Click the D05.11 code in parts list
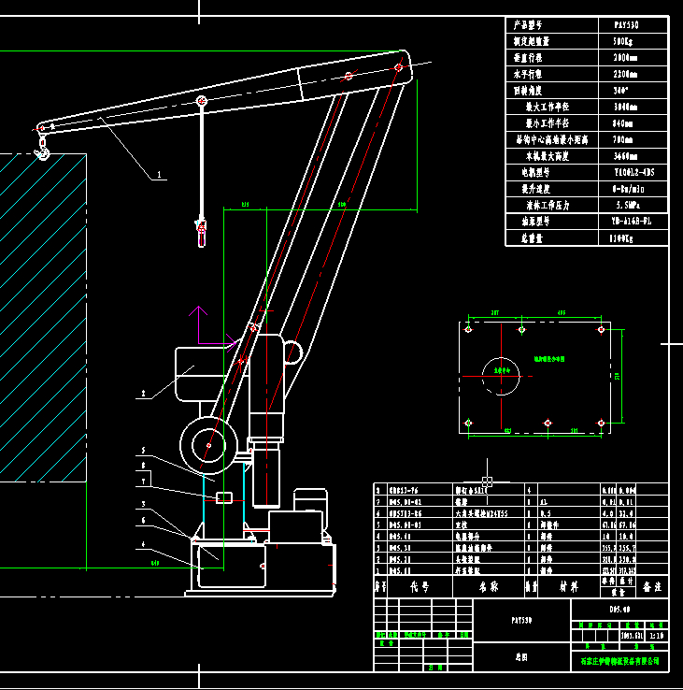683x690 pixels. point(400,570)
